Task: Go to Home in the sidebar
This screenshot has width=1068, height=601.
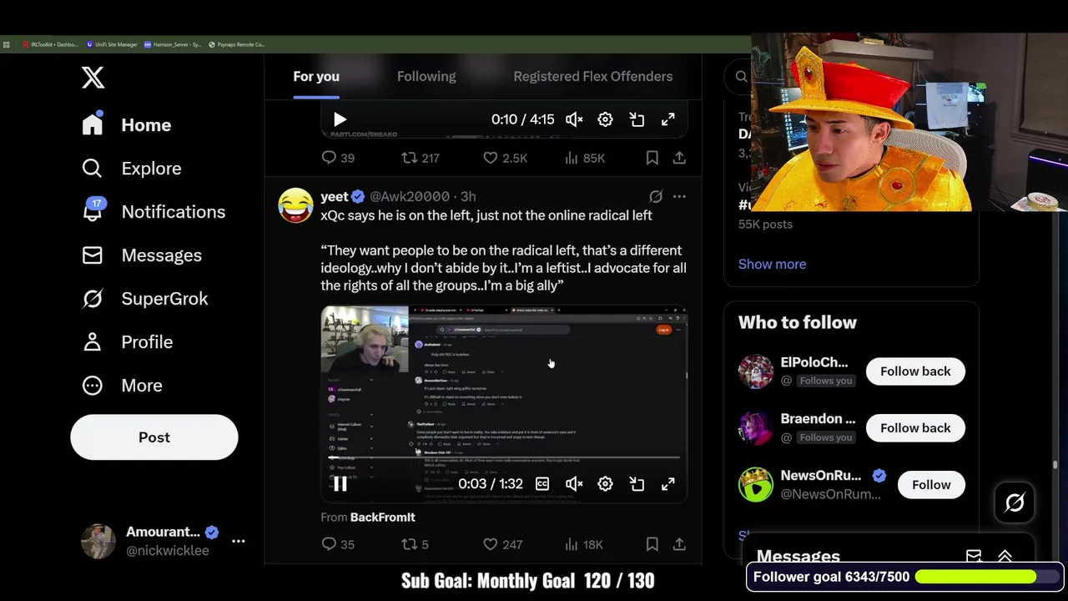Action: [x=127, y=124]
